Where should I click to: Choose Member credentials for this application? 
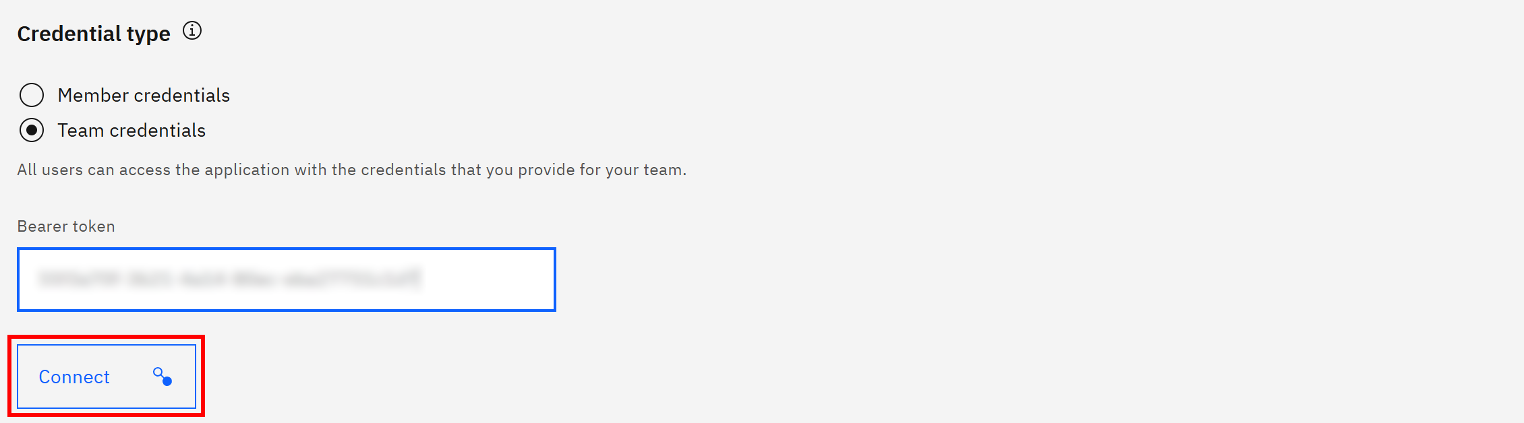(31, 96)
